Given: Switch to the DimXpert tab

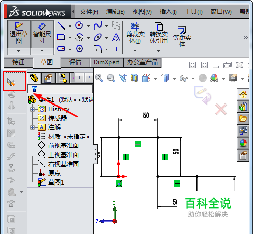Looking at the screenshot, I should [106, 62].
